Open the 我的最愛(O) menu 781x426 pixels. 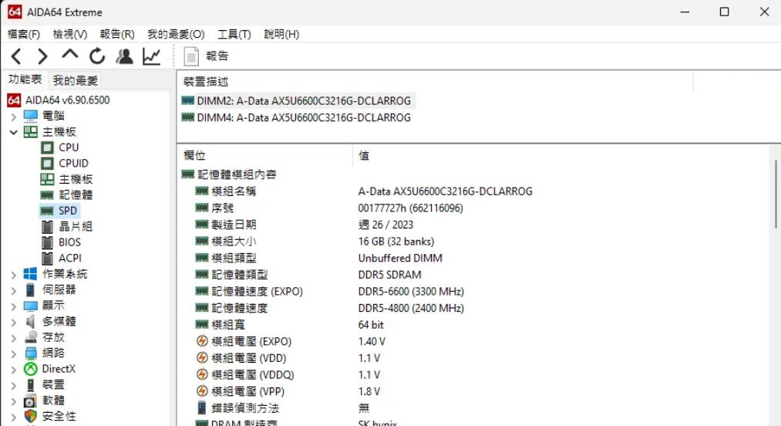pyautogui.click(x=176, y=34)
